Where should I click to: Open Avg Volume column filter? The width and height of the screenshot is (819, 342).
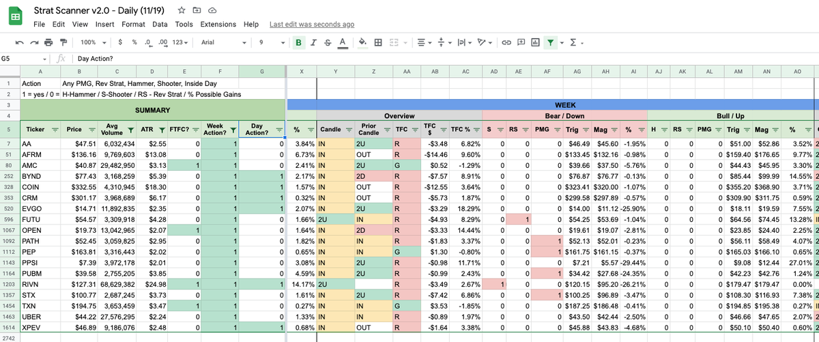(x=130, y=130)
